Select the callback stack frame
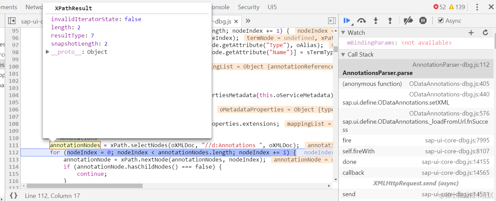 tap(416, 173)
